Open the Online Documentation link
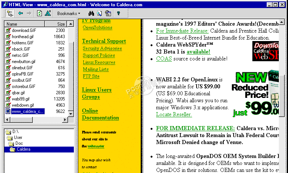The height and width of the screenshot is (173, 288). click(x=101, y=114)
